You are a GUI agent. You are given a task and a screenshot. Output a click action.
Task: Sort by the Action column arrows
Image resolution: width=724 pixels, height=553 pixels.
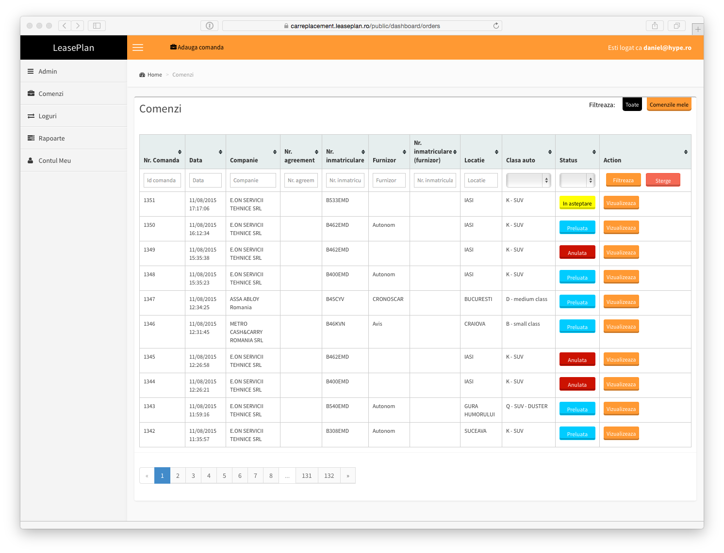point(686,152)
